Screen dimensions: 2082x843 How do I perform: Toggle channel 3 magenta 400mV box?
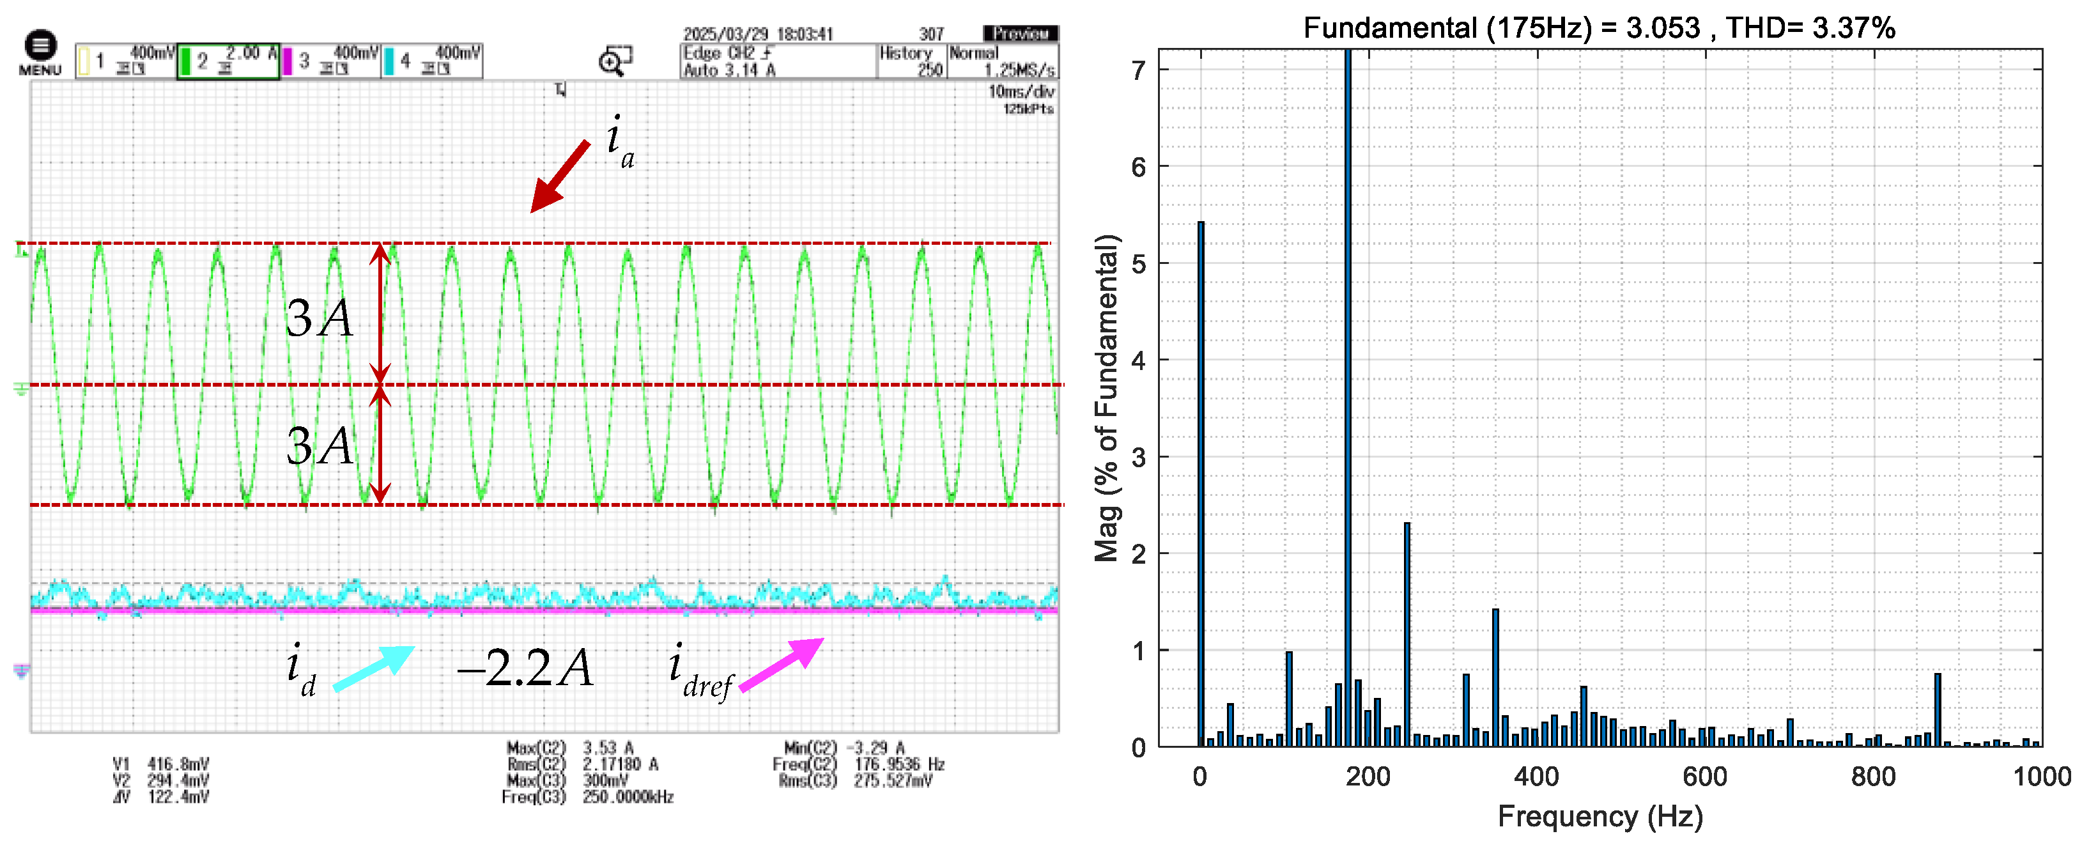pos(330,61)
